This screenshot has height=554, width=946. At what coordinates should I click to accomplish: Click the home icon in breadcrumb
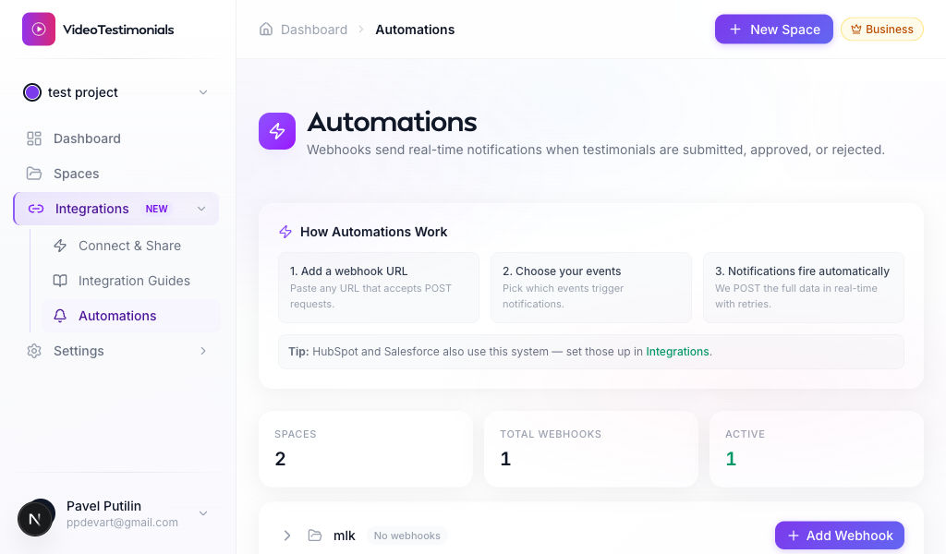[266, 30]
